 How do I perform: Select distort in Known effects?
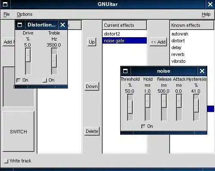click(192, 41)
